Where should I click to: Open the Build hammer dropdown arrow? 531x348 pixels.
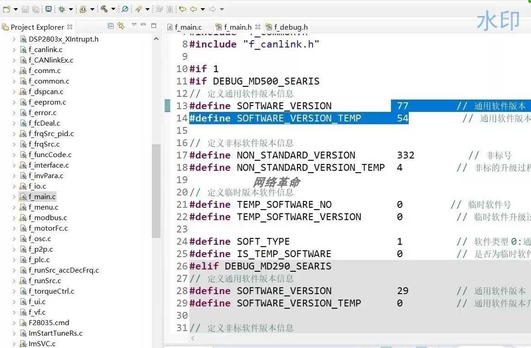(114, 10)
